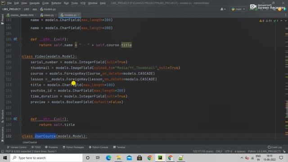This screenshot has width=288, height=162.
Task: Open the 'main' run configuration dropdown
Action: coord(238,9)
